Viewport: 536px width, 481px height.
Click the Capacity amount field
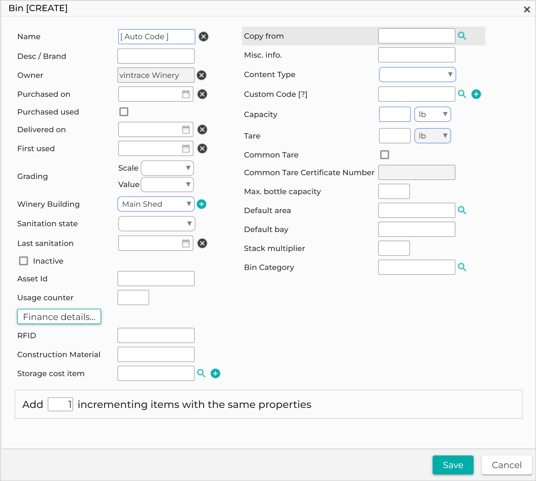(x=395, y=114)
